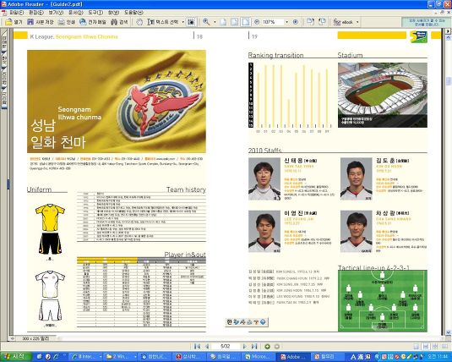The image size is (452, 362).
Task: Click the scrollbar up arrow
Action: pyautogui.click(x=449, y=37)
